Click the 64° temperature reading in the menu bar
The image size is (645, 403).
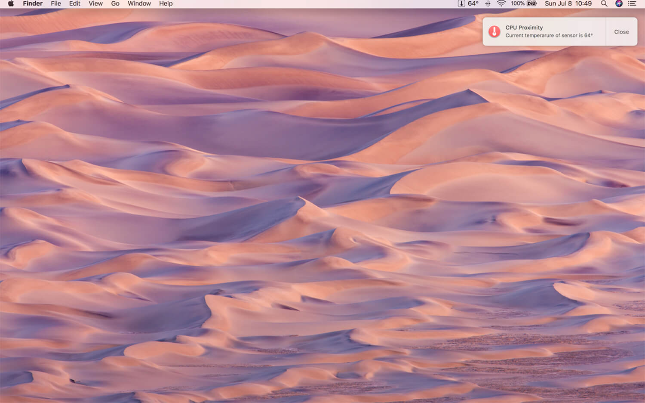click(473, 3)
